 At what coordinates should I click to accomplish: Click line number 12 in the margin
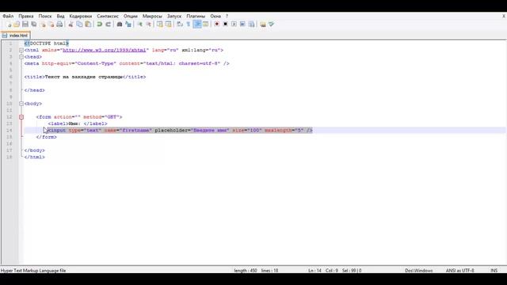(9, 117)
